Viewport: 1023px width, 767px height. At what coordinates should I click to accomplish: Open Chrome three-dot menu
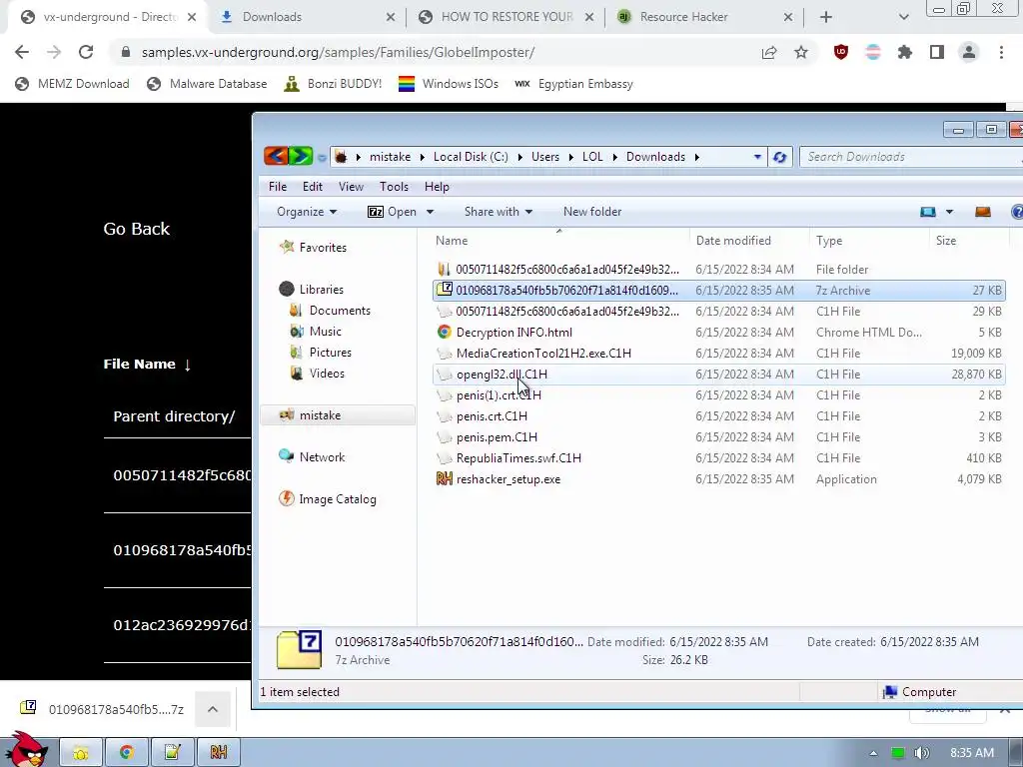pos(1001,52)
